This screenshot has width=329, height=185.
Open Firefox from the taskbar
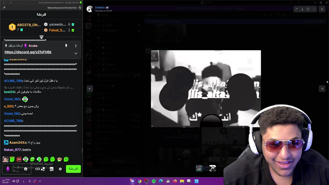coord(175,181)
